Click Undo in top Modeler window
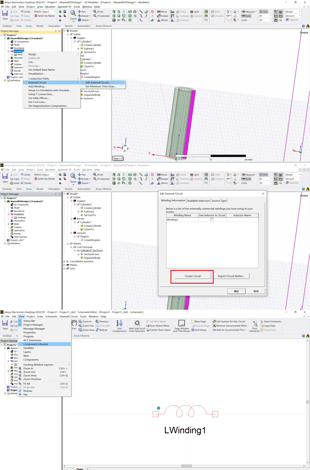This screenshot has width=310, height=470. 25,12
